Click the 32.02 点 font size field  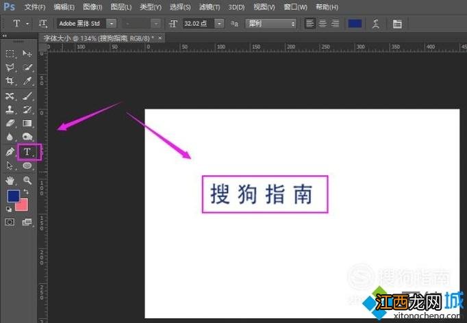199,23
